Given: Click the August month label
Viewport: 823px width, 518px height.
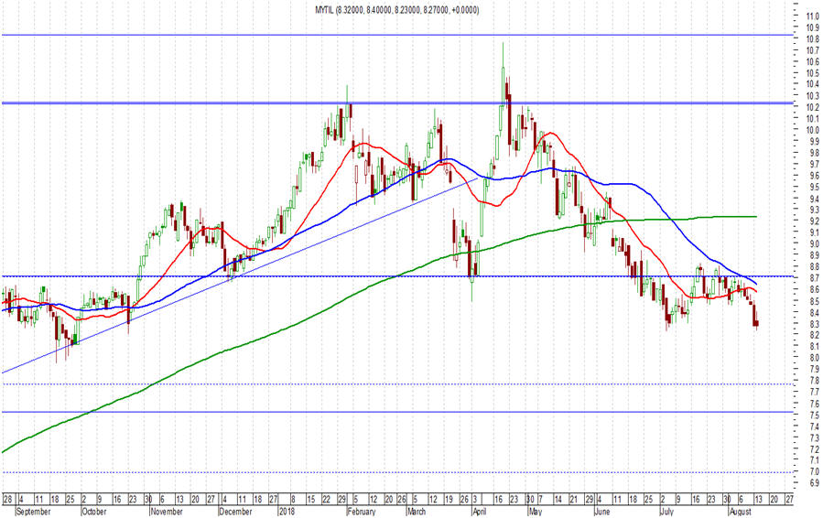Looking at the screenshot, I should coord(740,512).
